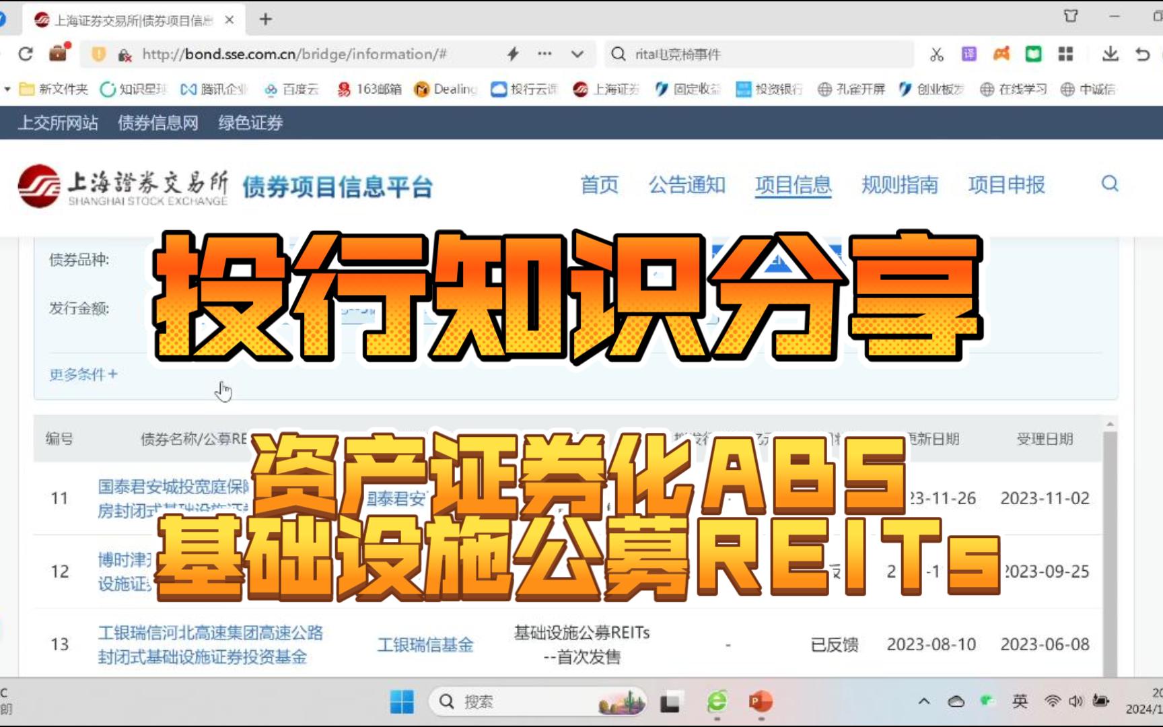Open the 规则指南 navigation item

click(x=900, y=184)
